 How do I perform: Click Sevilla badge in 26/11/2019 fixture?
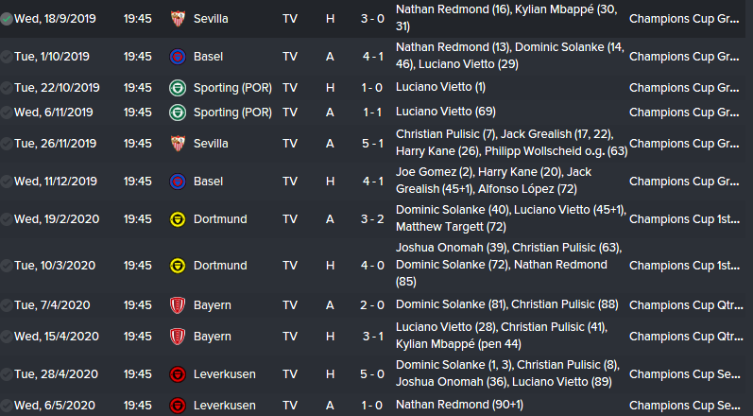[x=177, y=144]
